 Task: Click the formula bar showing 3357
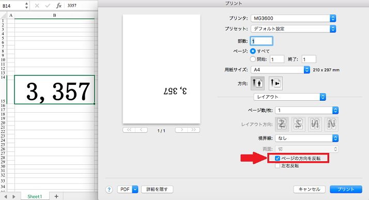point(82,5)
